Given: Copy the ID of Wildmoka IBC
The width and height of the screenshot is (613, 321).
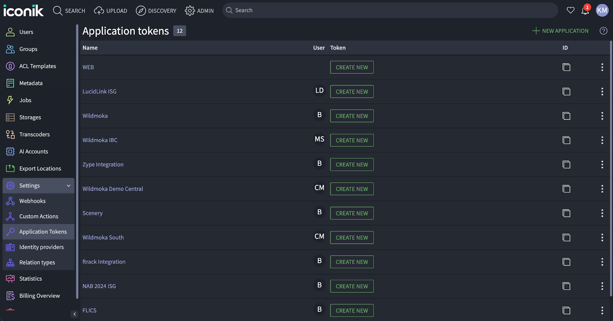Looking at the screenshot, I should click(566, 140).
